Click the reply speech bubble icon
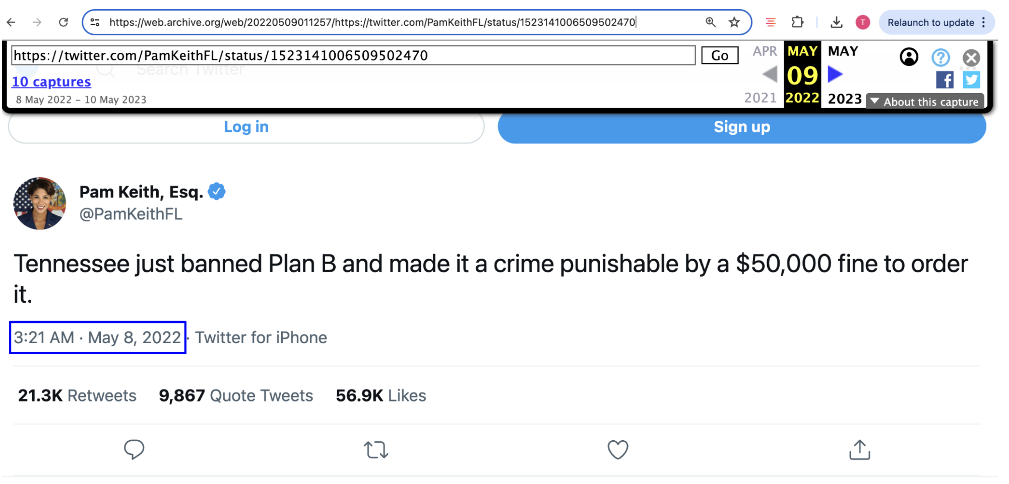 (x=134, y=449)
